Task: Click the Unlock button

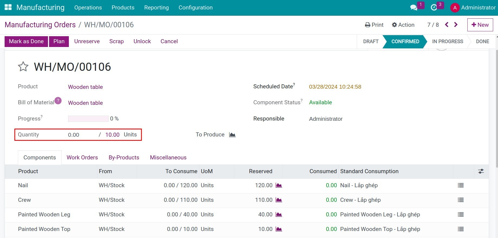Action: (142, 41)
